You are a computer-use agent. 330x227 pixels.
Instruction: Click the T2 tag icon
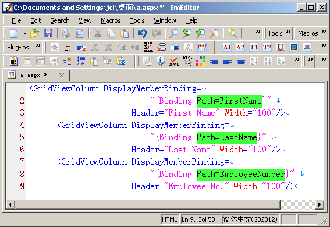[267, 47]
